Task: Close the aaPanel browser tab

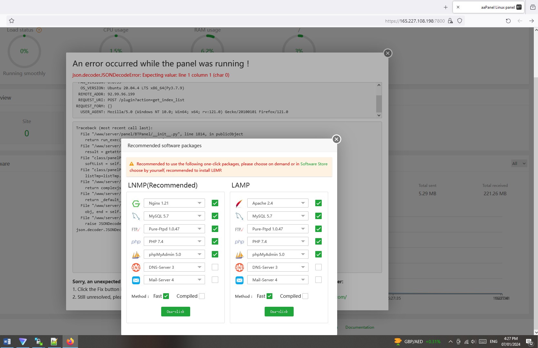Action: coord(458,7)
